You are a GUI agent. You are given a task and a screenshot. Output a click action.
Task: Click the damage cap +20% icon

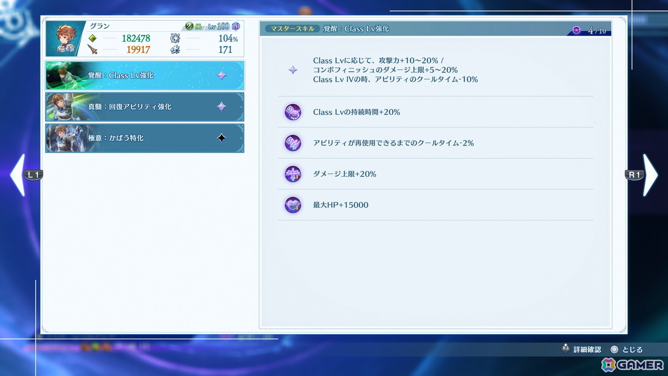(x=293, y=174)
